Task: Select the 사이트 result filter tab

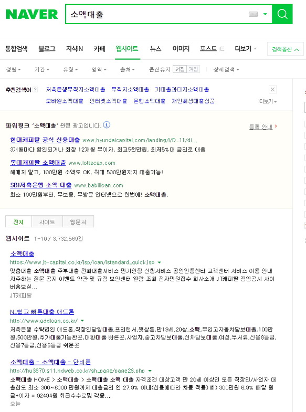Action: point(47,222)
